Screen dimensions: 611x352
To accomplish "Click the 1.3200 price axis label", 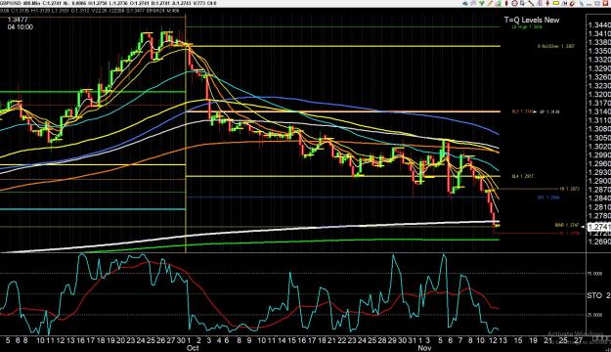I will click(x=599, y=94).
